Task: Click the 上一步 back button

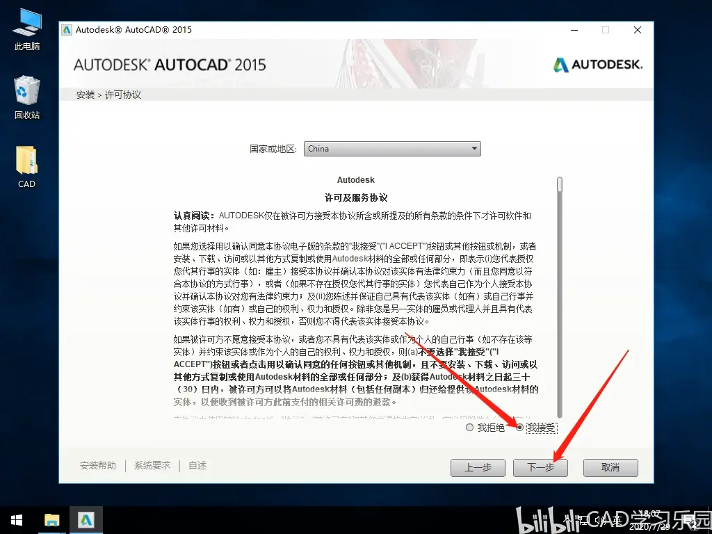Action: pos(478,467)
